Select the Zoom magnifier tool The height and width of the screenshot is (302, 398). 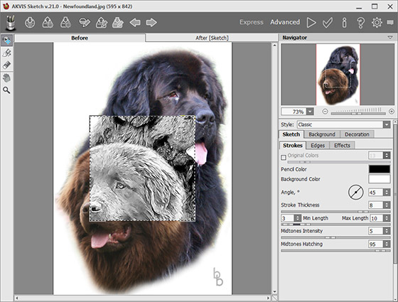[6, 90]
